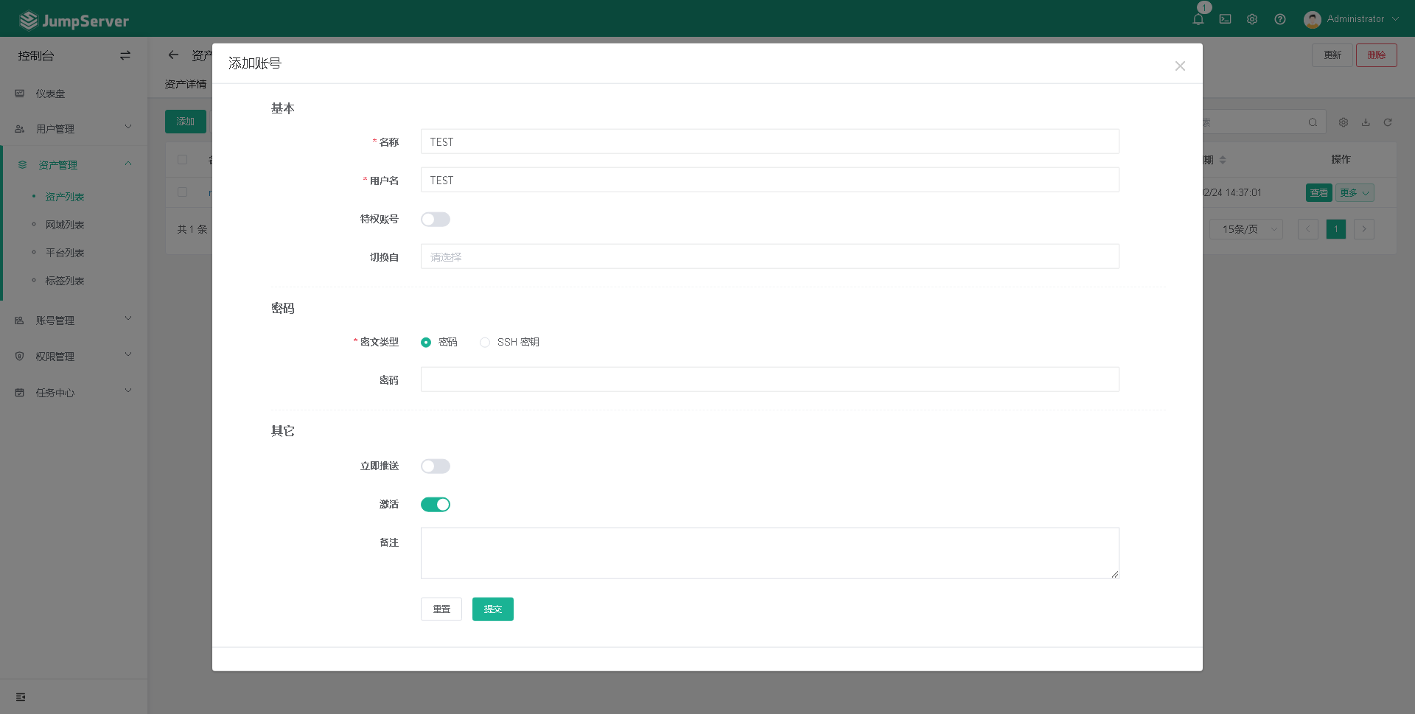Viewport: 1415px width, 714px height.
Task: Close the 添加账号 dialog
Action: [1180, 66]
